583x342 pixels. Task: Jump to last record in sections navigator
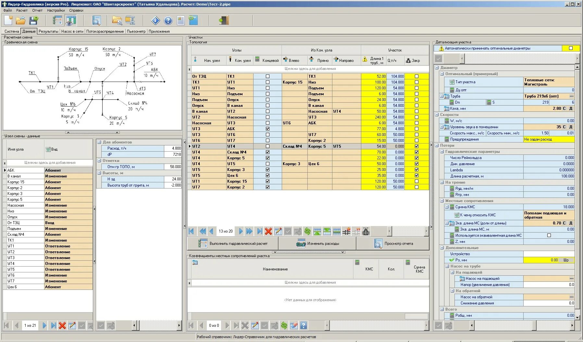click(x=259, y=231)
